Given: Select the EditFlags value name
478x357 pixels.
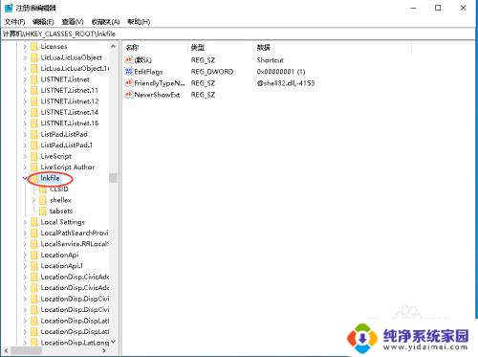Looking at the screenshot, I should point(148,72).
